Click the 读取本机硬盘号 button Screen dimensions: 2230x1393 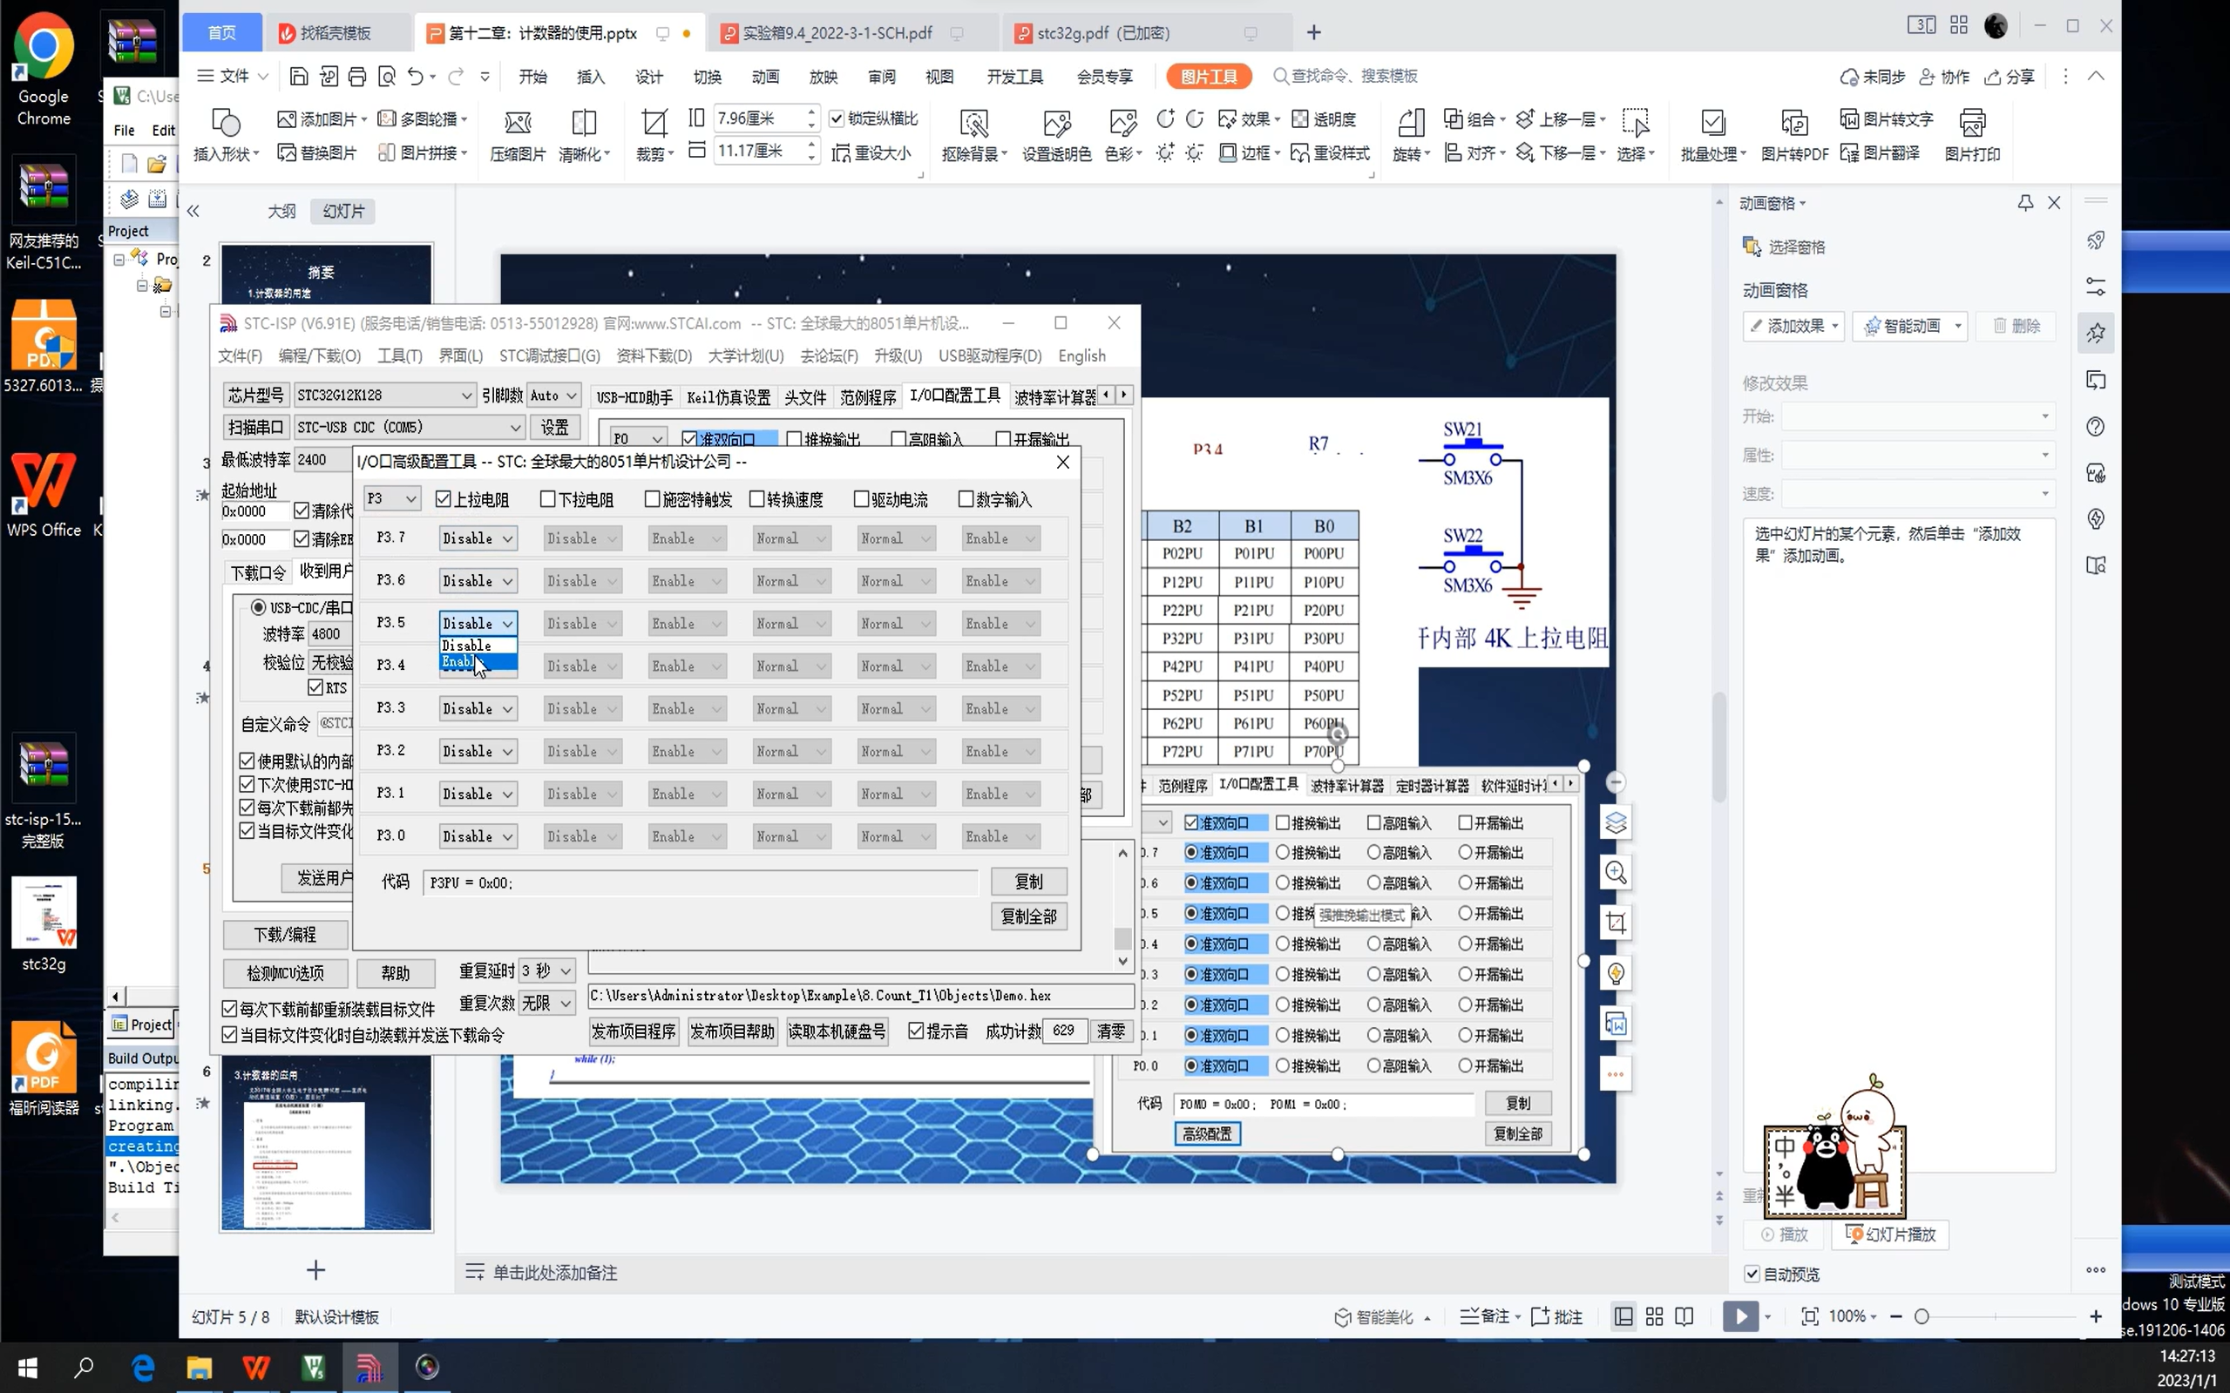837,1031
